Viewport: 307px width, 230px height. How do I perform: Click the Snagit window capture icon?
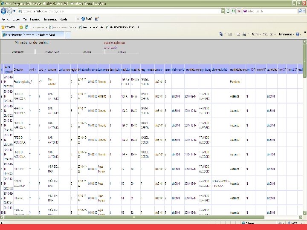pos(97,19)
